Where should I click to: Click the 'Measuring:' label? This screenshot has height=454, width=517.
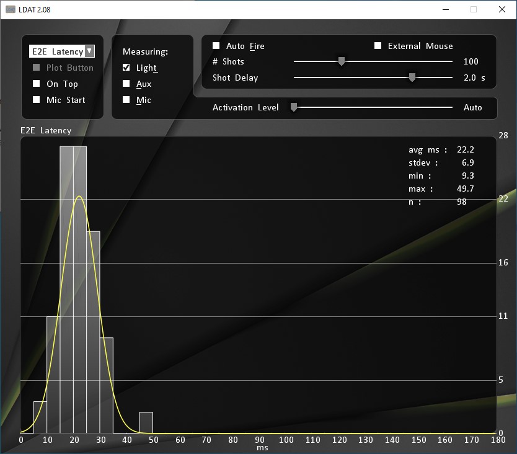click(146, 52)
